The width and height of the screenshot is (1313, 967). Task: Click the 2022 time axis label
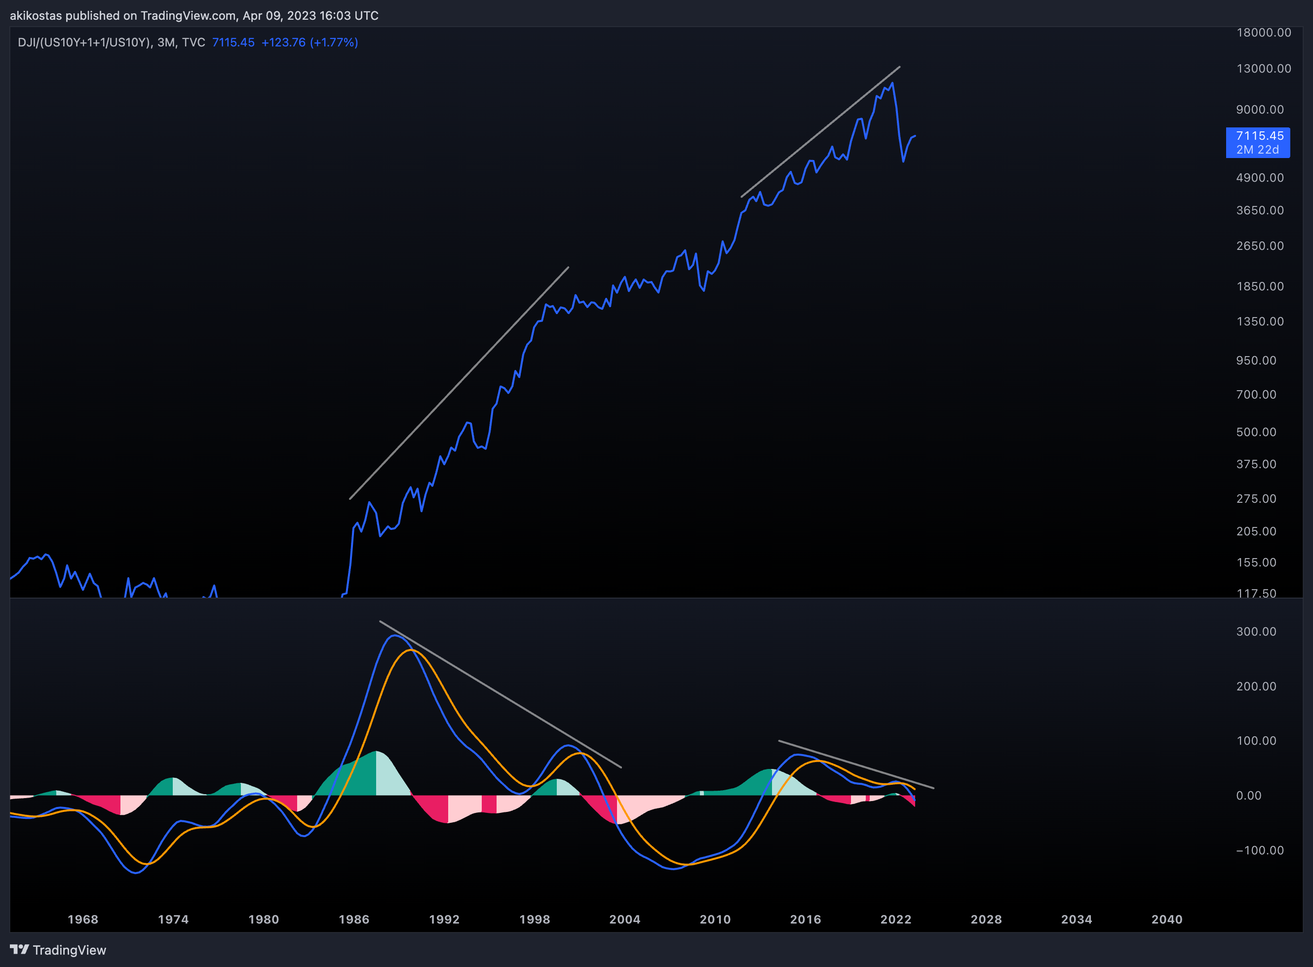tap(896, 920)
